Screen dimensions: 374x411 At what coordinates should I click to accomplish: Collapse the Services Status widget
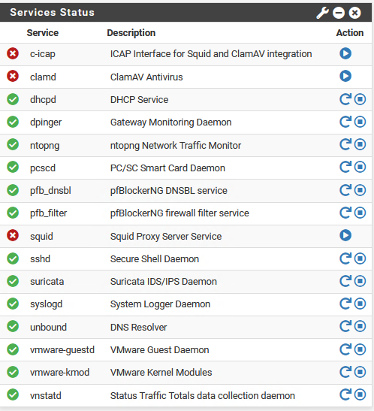click(339, 13)
